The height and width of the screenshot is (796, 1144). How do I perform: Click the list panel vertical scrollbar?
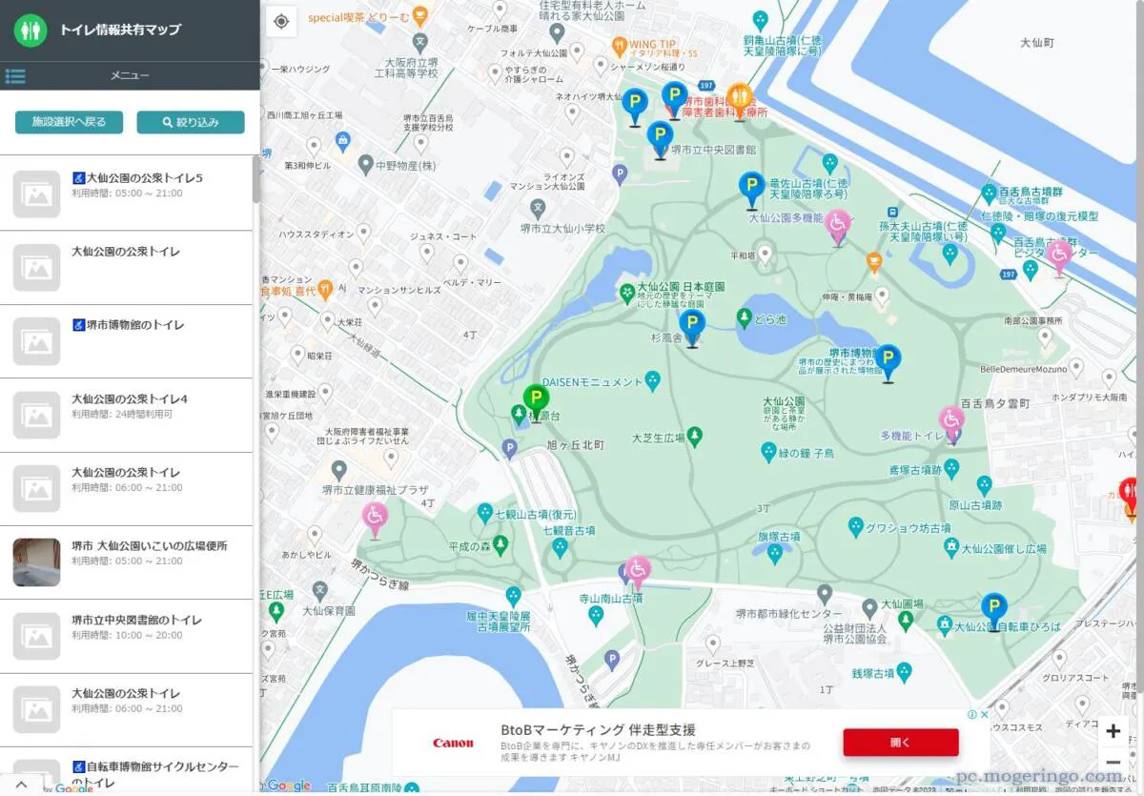(255, 179)
